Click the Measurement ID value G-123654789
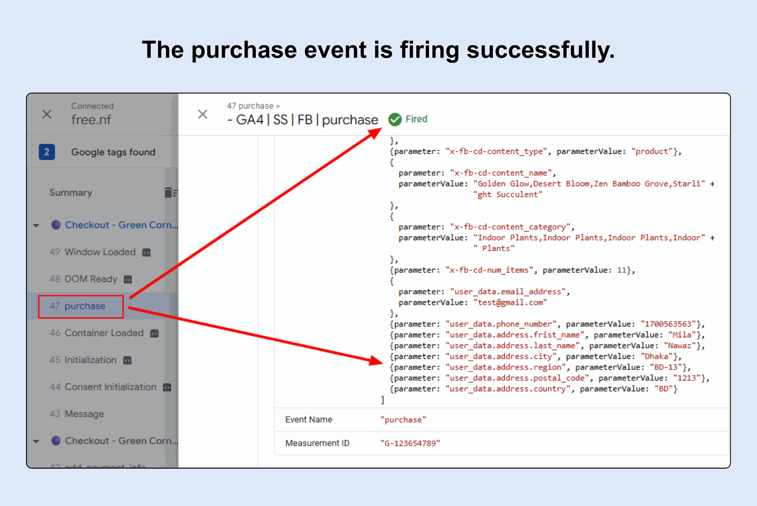 point(410,443)
